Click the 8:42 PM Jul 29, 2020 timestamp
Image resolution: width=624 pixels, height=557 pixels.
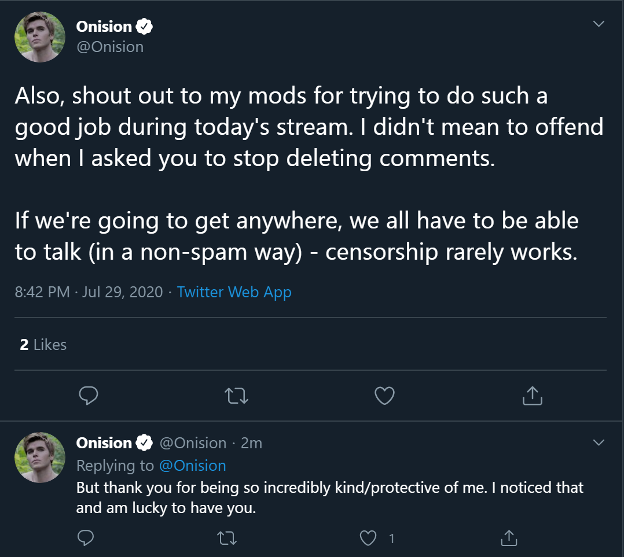tap(89, 292)
